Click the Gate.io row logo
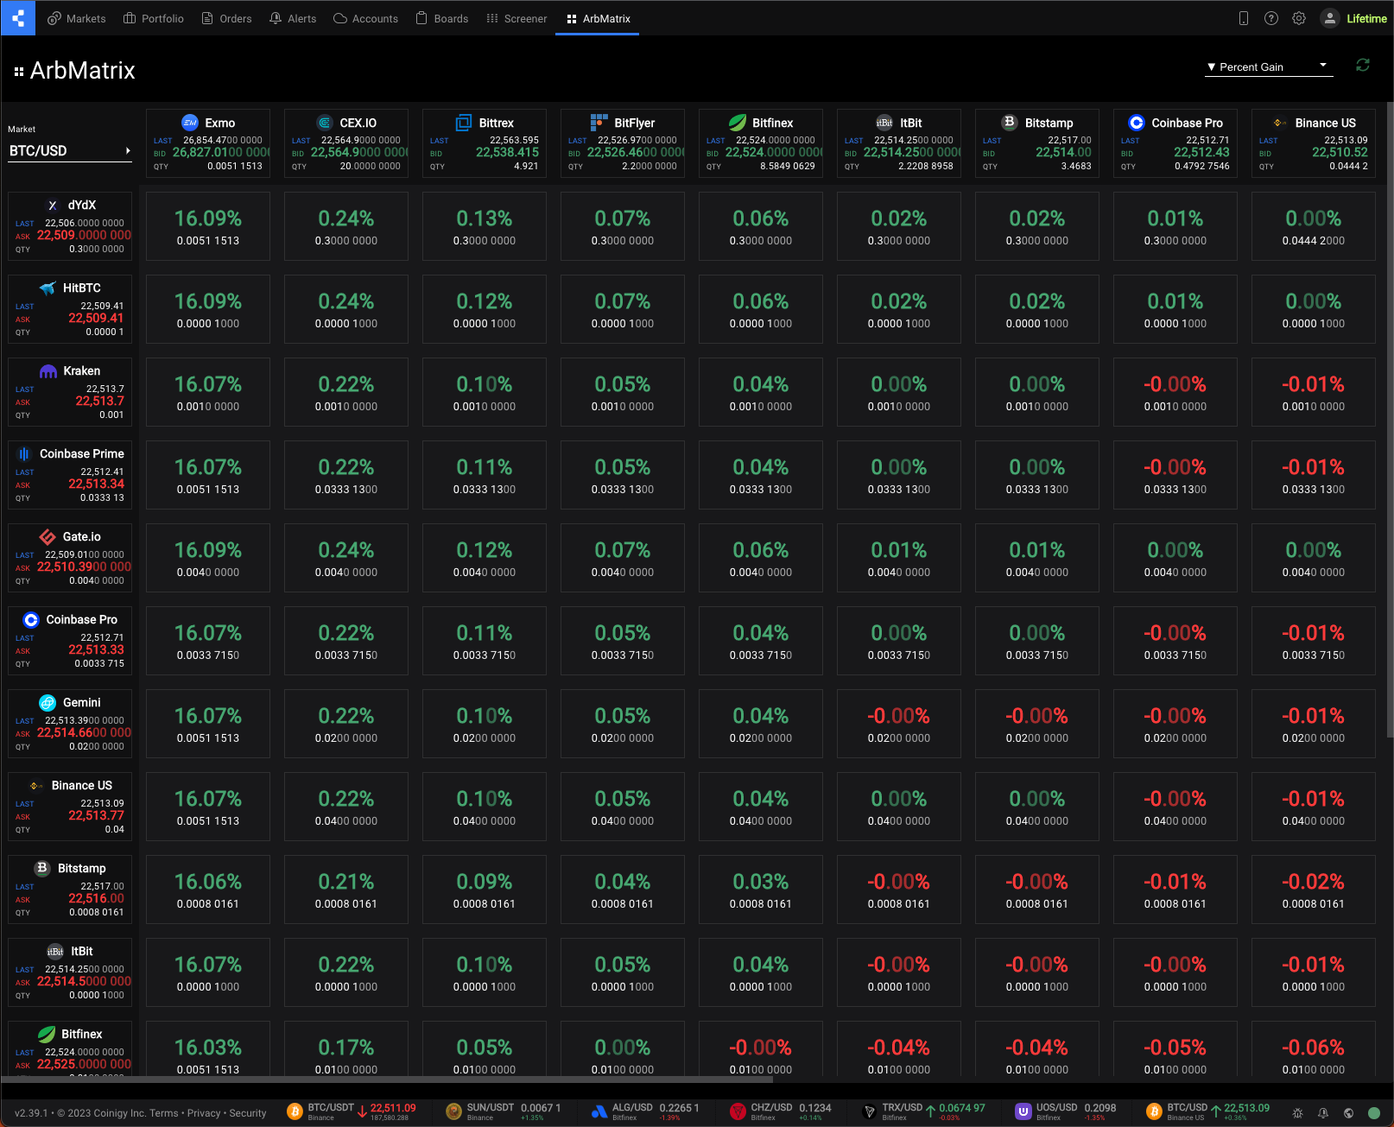This screenshot has height=1127, width=1394. (48, 536)
